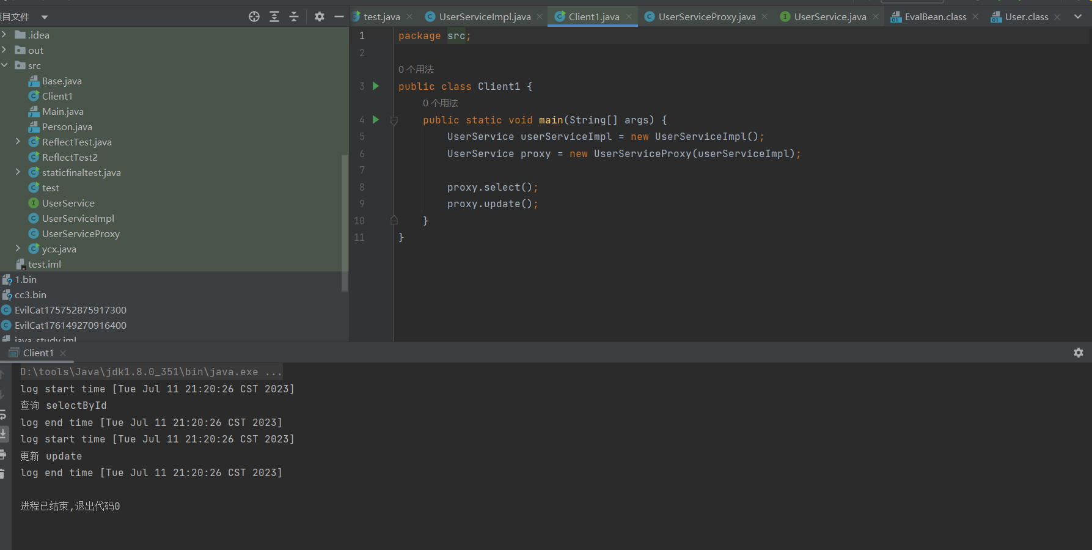Close the Client1 run tab

[63, 353]
